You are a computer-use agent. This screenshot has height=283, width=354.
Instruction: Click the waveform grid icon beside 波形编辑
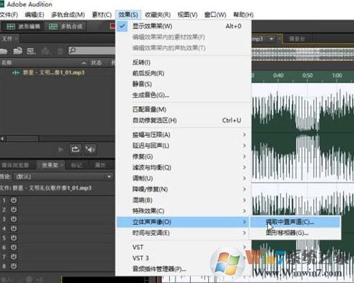(11, 26)
